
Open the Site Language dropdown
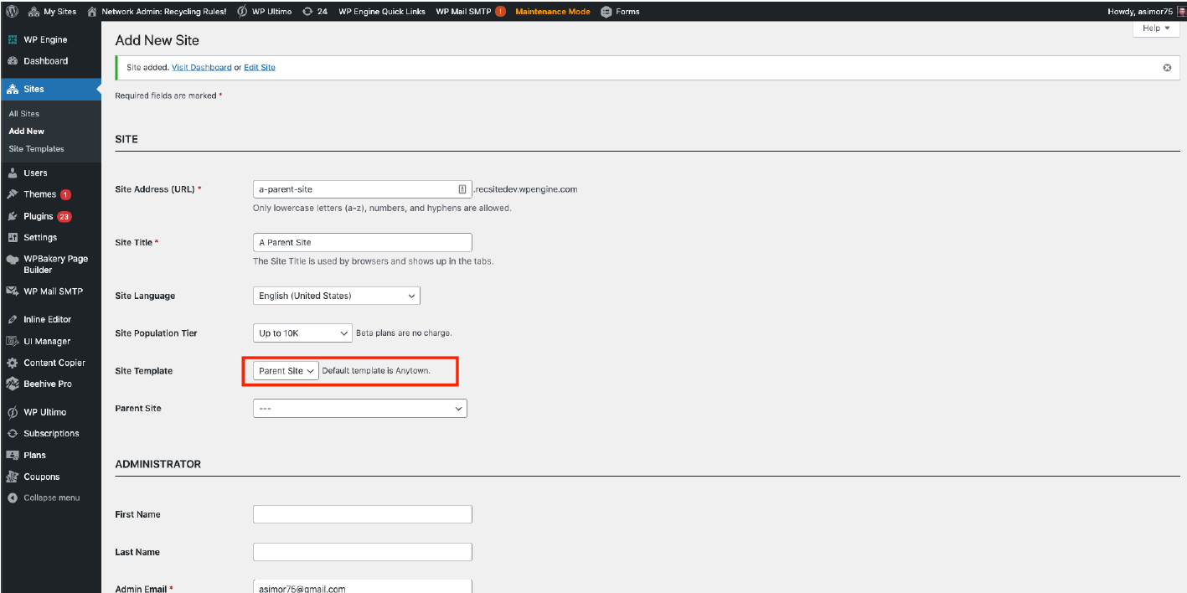[336, 296]
